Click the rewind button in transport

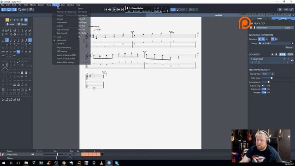point(110,9)
